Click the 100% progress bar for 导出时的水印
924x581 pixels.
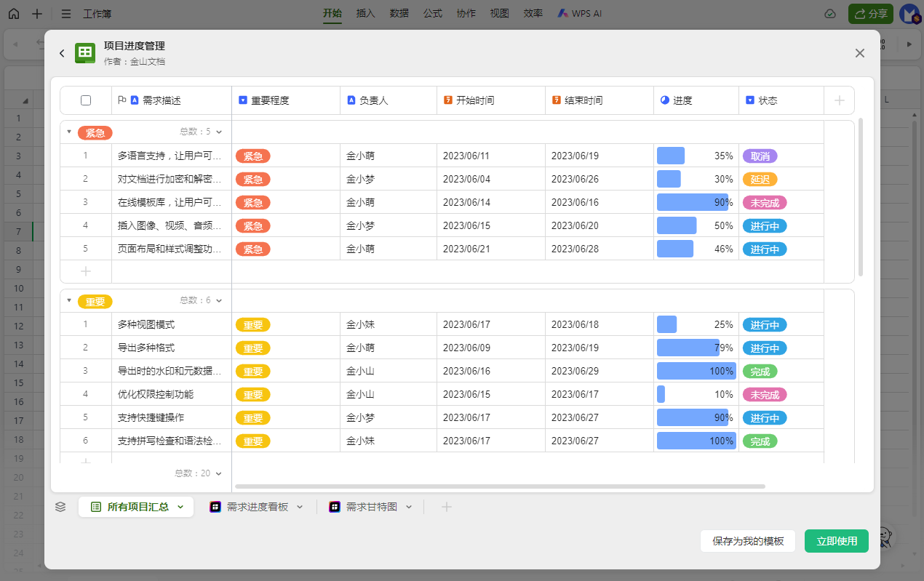click(x=696, y=372)
